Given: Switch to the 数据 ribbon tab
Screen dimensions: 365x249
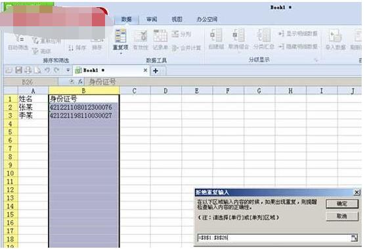Looking at the screenshot, I should (127, 19).
